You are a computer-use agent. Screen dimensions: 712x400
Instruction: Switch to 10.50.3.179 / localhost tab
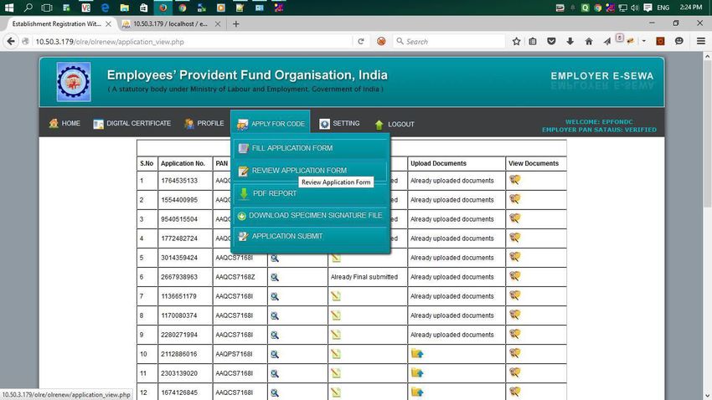pyautogui.click(x=171, y=23)
